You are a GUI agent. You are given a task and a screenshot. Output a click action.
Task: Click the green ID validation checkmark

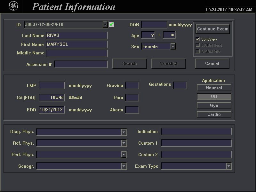[112, 25]
